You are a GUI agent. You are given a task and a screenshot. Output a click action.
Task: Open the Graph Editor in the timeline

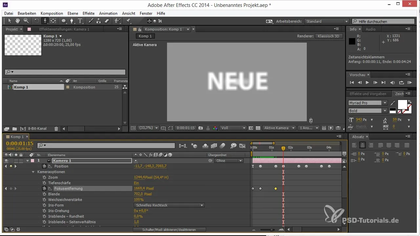click(242, 146)
